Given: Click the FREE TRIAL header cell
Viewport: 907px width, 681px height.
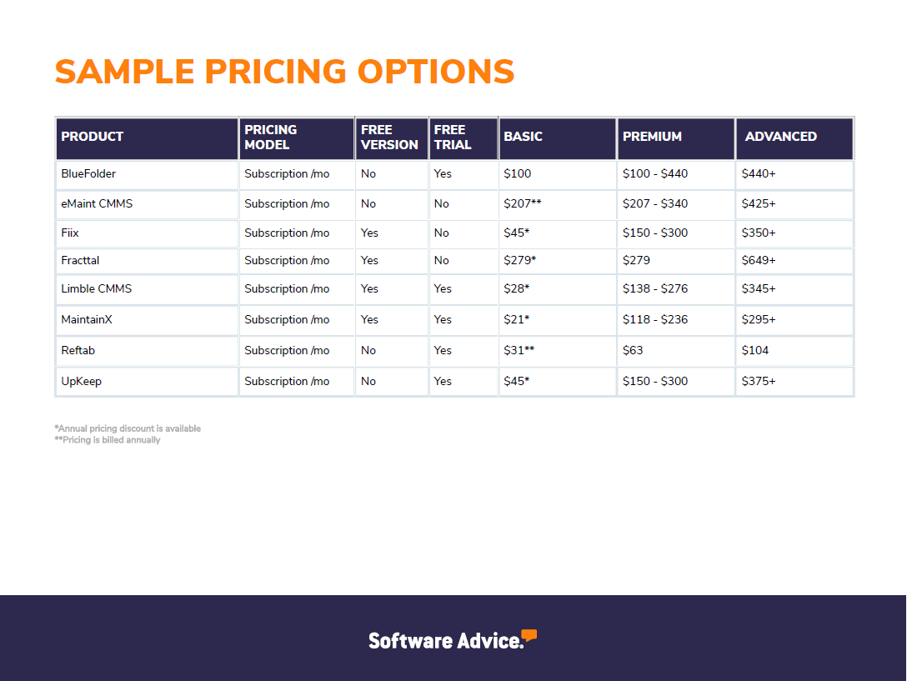Looking at the screenshot, I should pyautogui.click(x=464, y=138).
